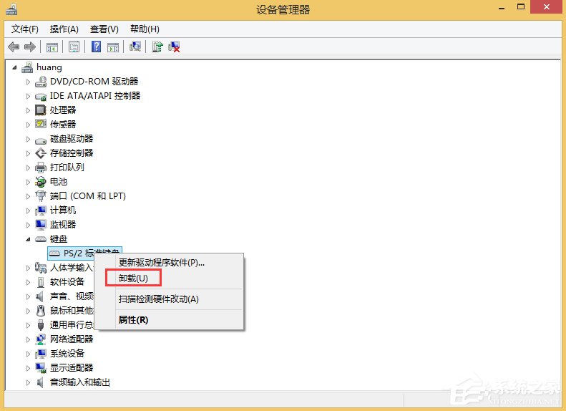Expand the 磁盘驱动器 node
Screen dimensions: 566x411
[x=28, y=139]
